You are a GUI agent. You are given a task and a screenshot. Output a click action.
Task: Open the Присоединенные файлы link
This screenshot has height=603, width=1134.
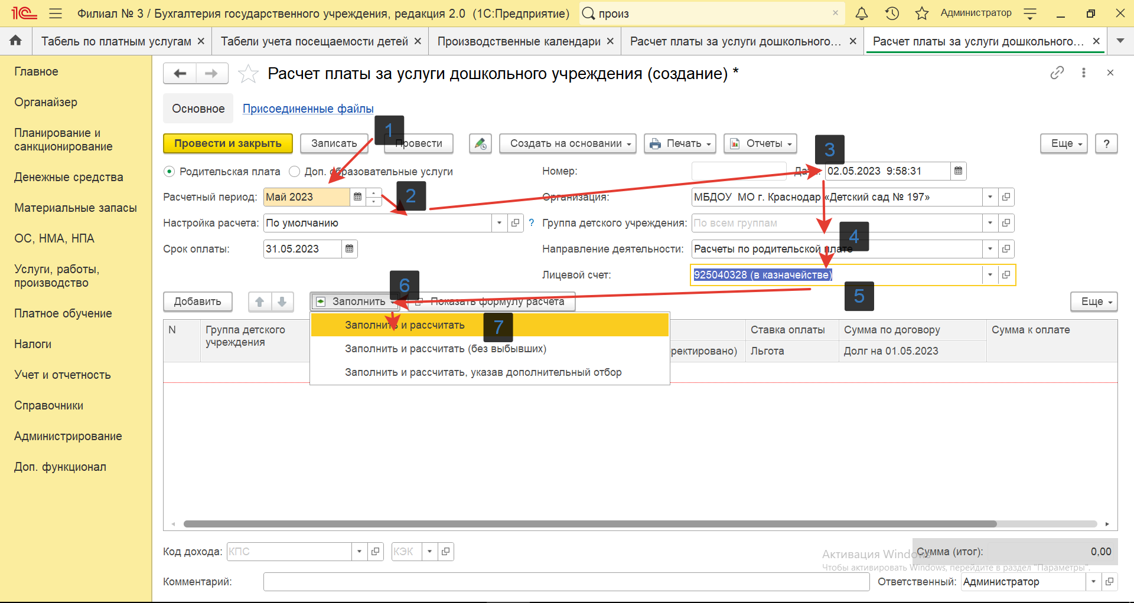(308, 109)
